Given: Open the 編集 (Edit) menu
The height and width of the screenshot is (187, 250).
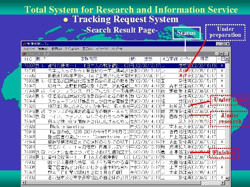Looking at the screenshot, I should 43,49.
